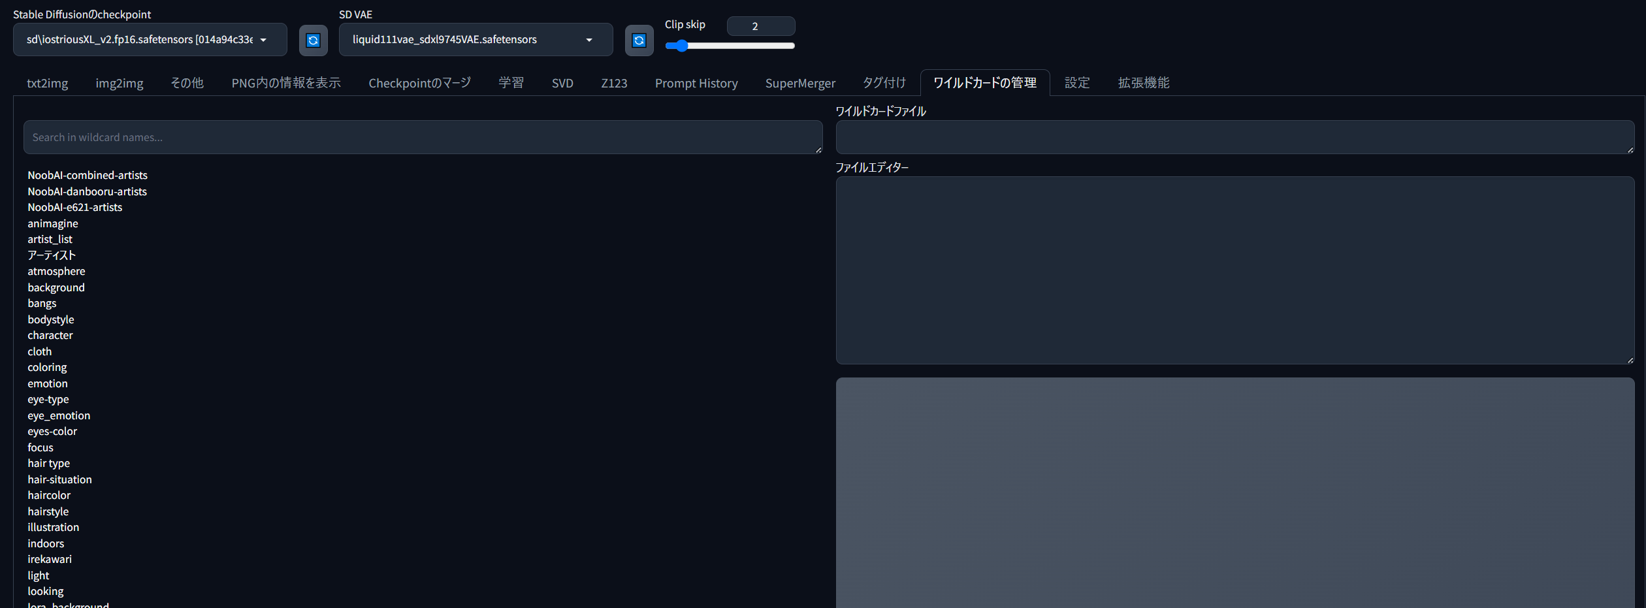This screenshot has width=1646, height=608.
Task: Select the eye-type wildcard
Action: click(x=48, y=399)
